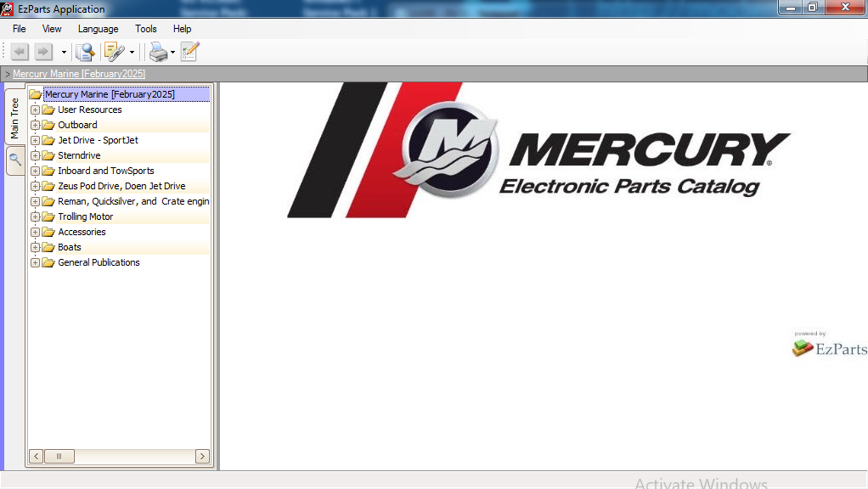Click the printer toolbar icon
Image resolution: width=868 pixels, height=489 pixels.
coord(158,52)
